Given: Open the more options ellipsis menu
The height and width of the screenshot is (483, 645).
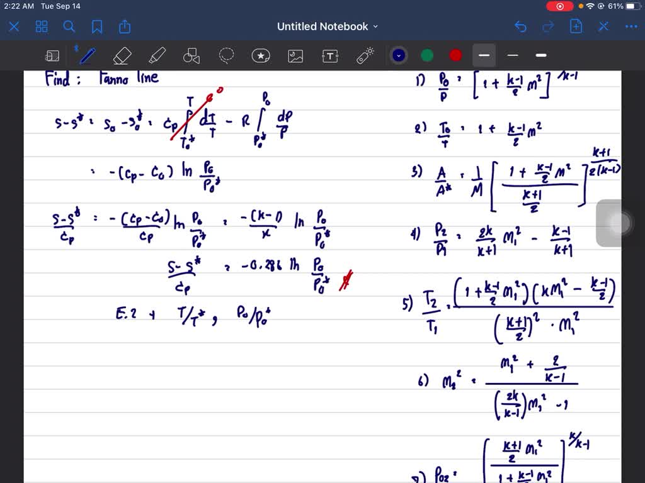Looking at the screenshot, I should pos(631,26).
